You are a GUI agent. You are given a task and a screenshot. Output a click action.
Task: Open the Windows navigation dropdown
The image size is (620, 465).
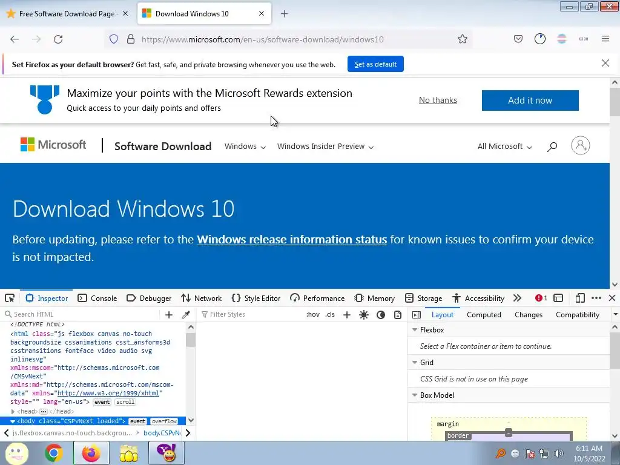245,147
